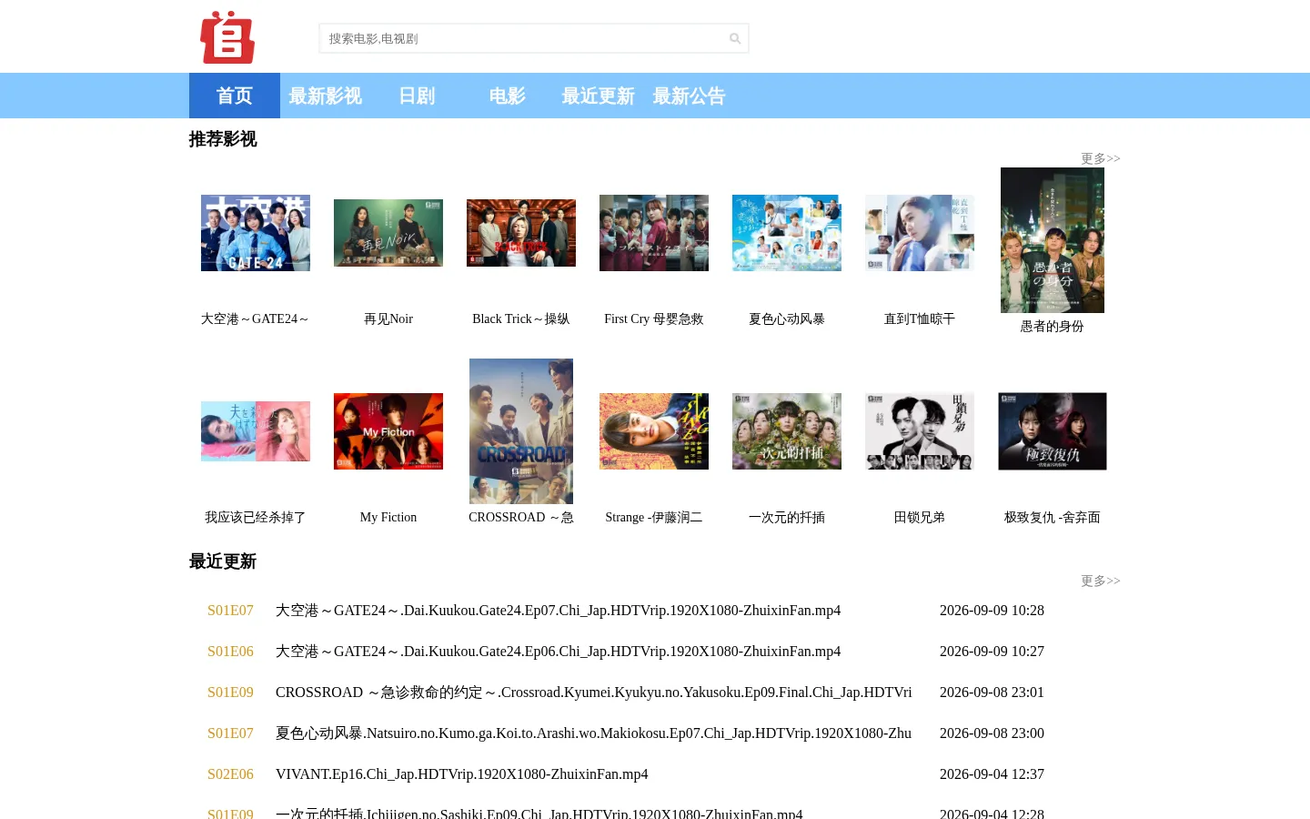Open the 首页 nav tab
The image size is (1310, 819).
coord(235,96)
